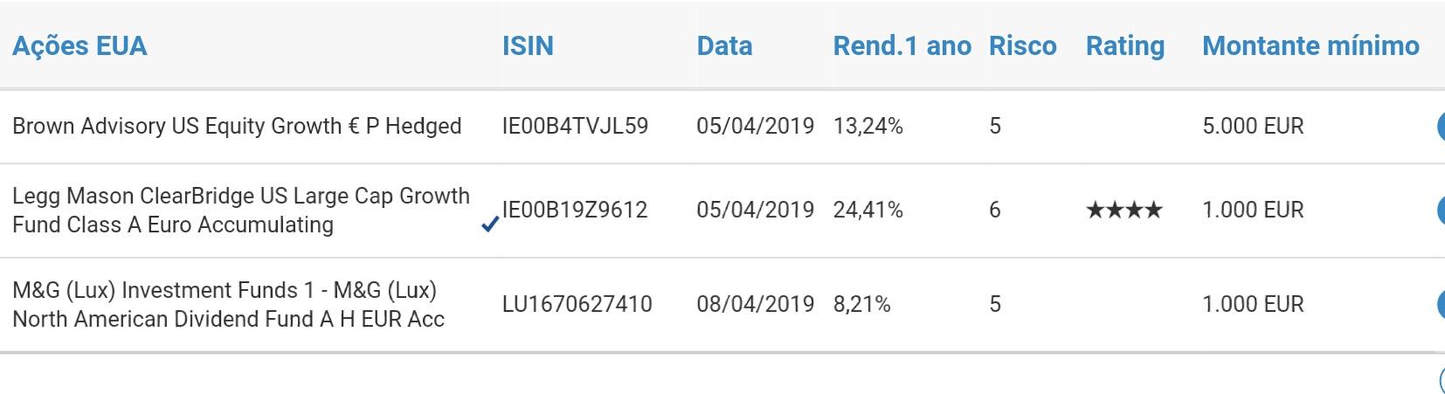Sort by Rend.1 ano header

[x=902, y=46]
